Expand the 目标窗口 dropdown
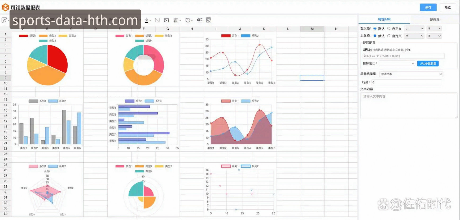 [397, 63]
